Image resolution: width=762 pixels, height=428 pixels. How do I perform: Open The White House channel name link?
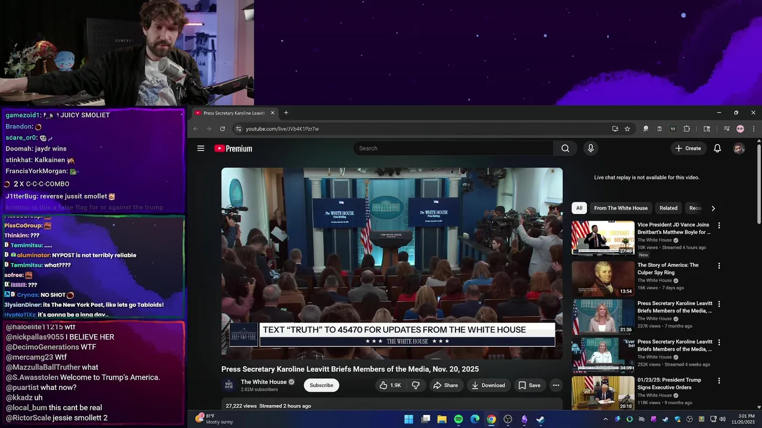coord(264,382)
